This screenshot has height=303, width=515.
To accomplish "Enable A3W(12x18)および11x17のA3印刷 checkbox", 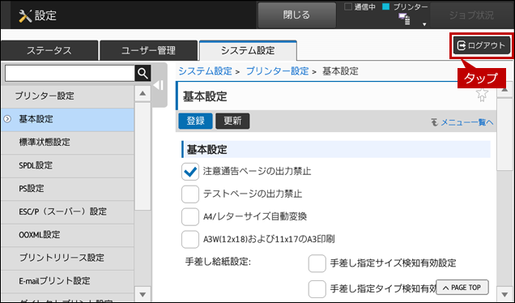I will (x=189, y=239).
